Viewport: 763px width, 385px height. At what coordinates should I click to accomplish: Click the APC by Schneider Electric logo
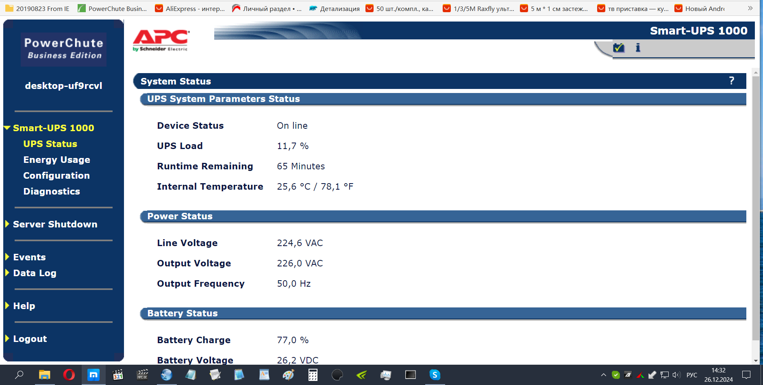click(161, 40)
